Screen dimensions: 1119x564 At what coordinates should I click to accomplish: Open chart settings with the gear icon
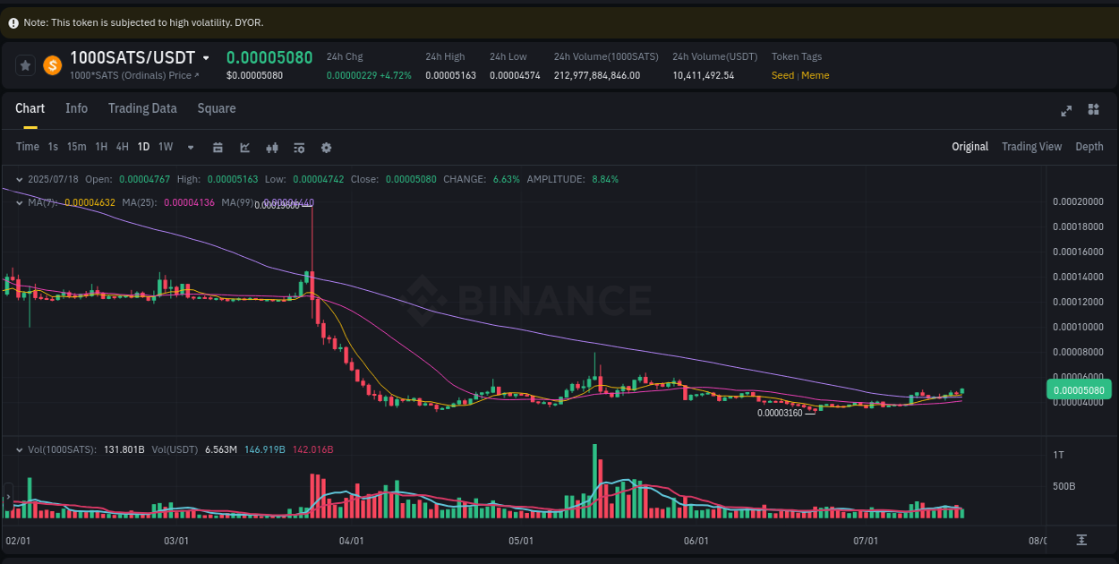coord(326,147)
